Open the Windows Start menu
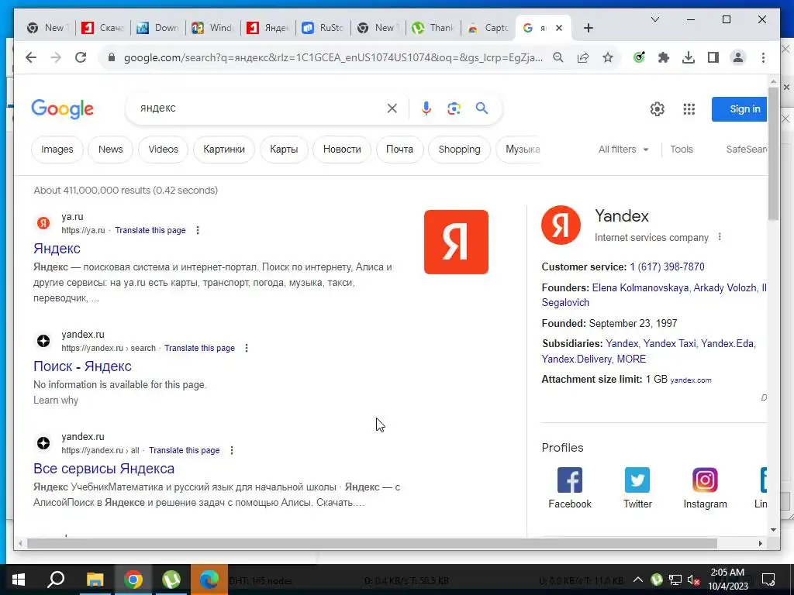 pyautogui.click(x=19, y=580)
